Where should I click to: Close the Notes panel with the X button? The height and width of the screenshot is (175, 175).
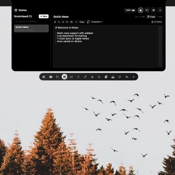160,10
